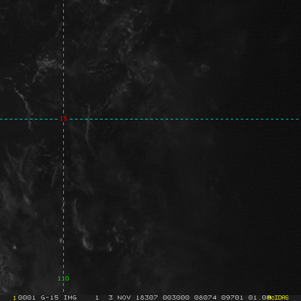This screenshot has width=301, height=301.
Task: Click the day number 3 in the date label
Action: click(x=110, y=297)
